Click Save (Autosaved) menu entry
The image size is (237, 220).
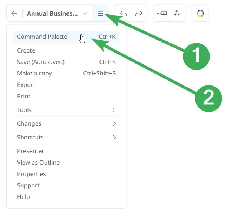coord(41,62)
